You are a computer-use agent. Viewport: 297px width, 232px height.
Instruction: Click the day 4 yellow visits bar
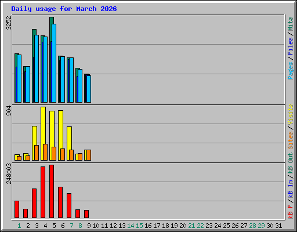click(x=44, y=125)
